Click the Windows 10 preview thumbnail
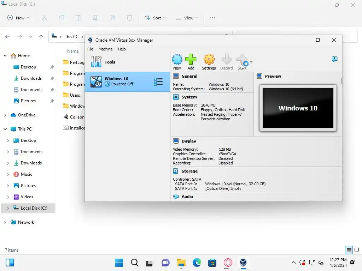 (298, 108)
